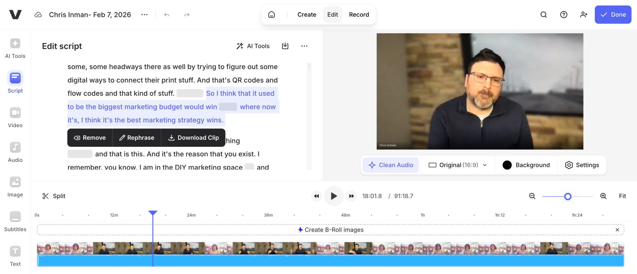Download script using export icon
This screenshot has width=637, height=274.
[x=285, y=46]
